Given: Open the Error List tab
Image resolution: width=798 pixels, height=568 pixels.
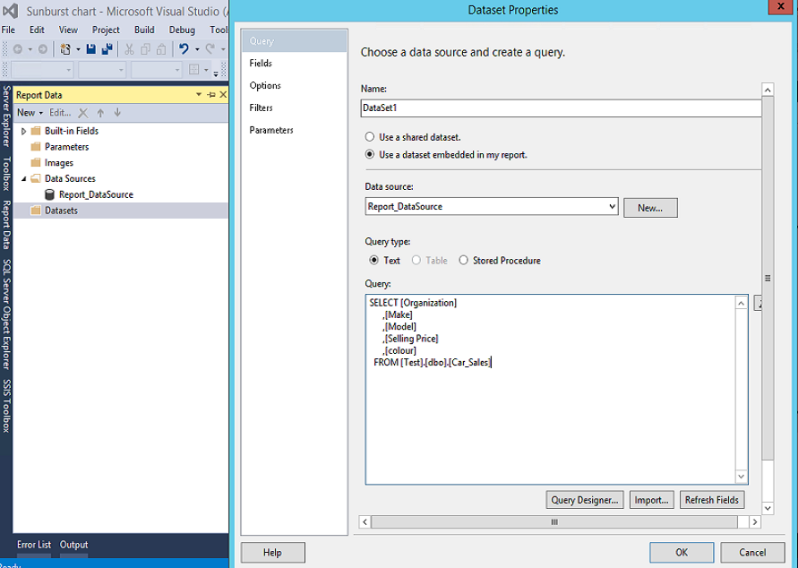Looking at the screenshot, I should click(x=34, y=545).
